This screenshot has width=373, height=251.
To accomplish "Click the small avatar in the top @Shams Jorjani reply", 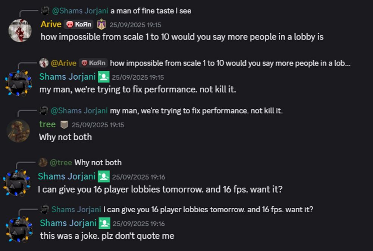I will (x=45, y=11).
